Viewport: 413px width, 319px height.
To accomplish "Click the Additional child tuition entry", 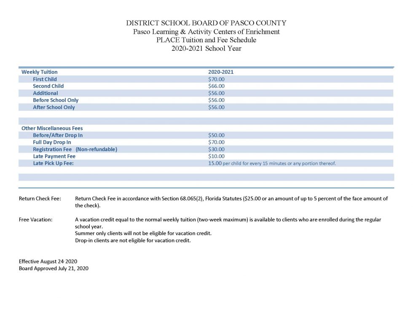I will [x=46, y=93].
